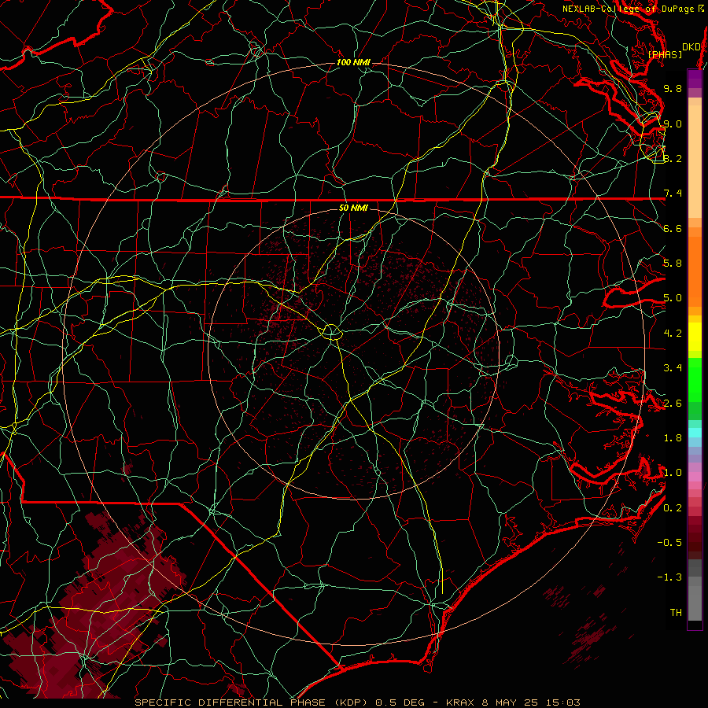This screenshot has width=708, height=708.
Task: Click the 50 NMI range ring label
Action: tap(353, 208)
